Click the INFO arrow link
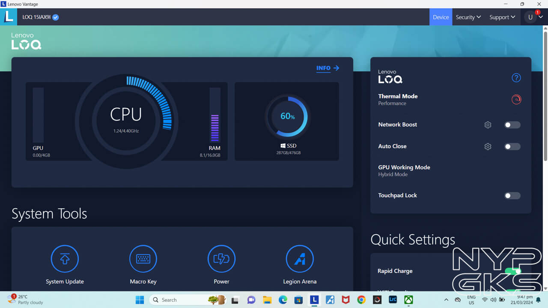 click(328, 68)
